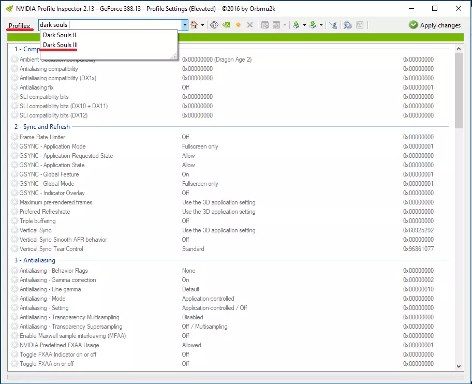Click remove application from profile icon
The width and height of the screenshot is (472, 384).
point(276,25)
